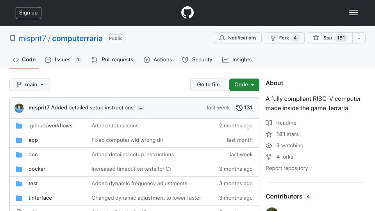Click the GitHub Octocat logo
The height and width of the screenshot is (211, 375).
tap(187, 13)
